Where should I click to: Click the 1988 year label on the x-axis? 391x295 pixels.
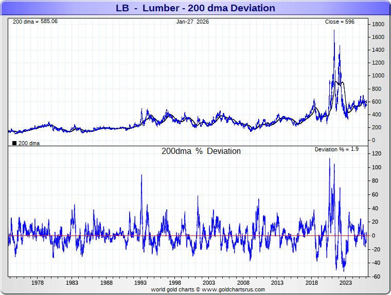pyautogui.click(x=106, y=283)
